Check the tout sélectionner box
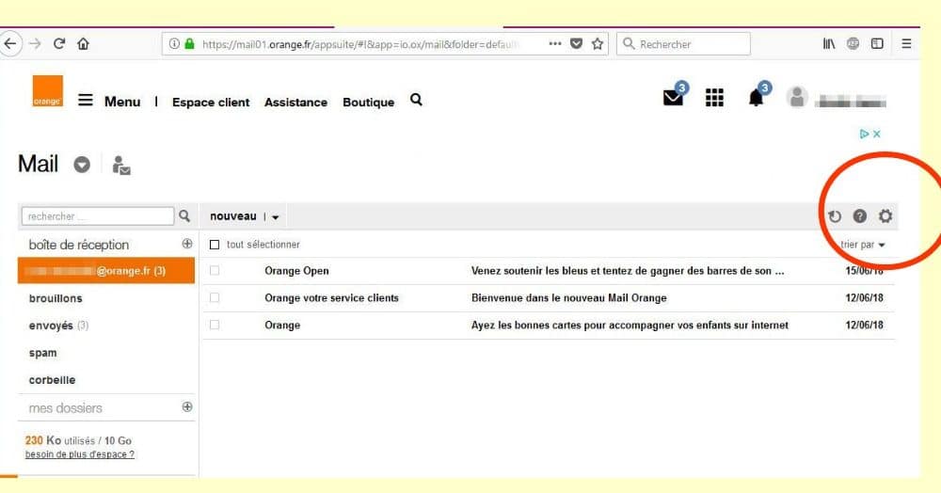The height and width of the screenshot is (493, 941). tap(215, 245)
